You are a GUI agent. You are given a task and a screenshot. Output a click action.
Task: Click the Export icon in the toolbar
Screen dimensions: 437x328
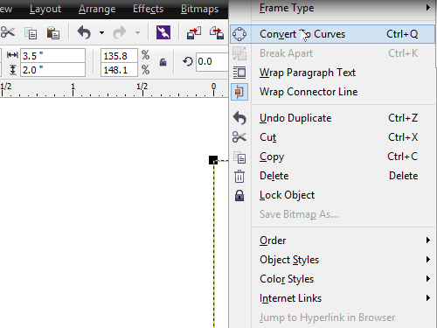point(217,32)
